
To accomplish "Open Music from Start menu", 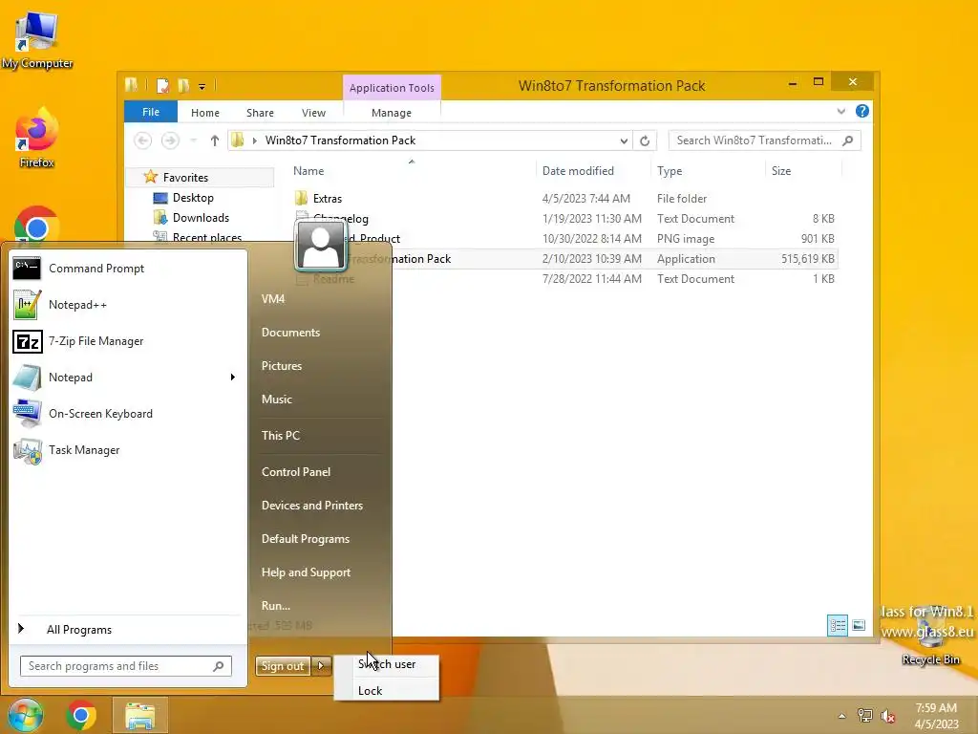I will click(276, 399).
